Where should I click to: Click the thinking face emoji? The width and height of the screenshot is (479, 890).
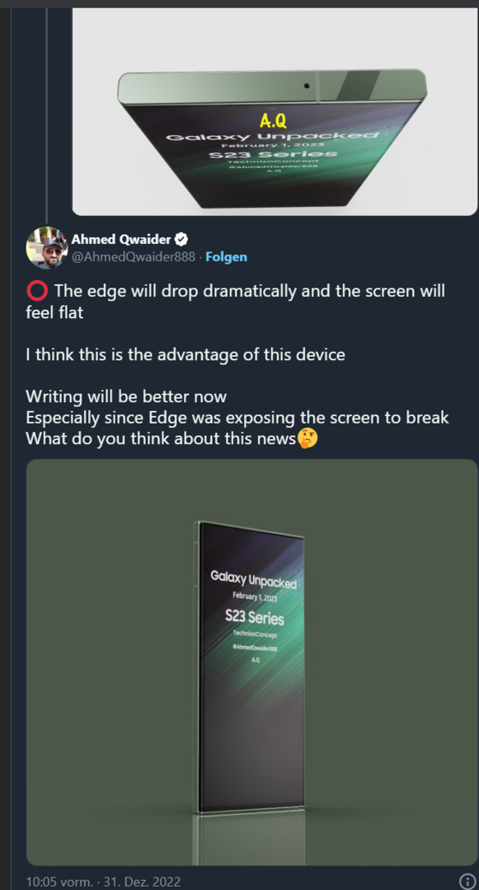(308, 438)
